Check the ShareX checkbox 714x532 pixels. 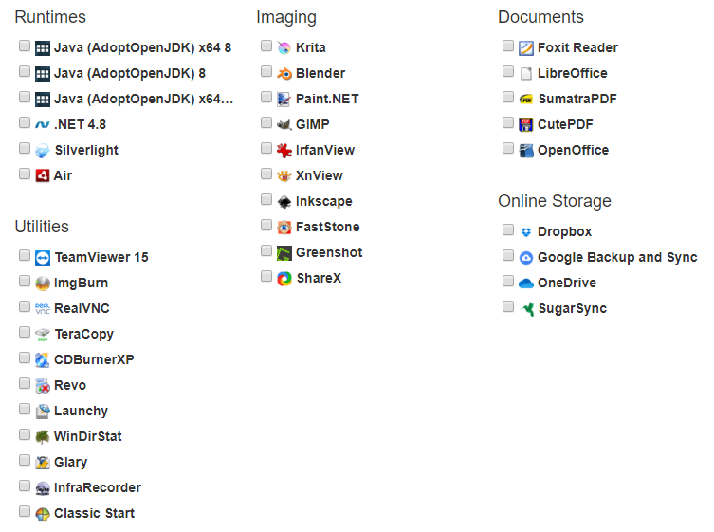266,276
